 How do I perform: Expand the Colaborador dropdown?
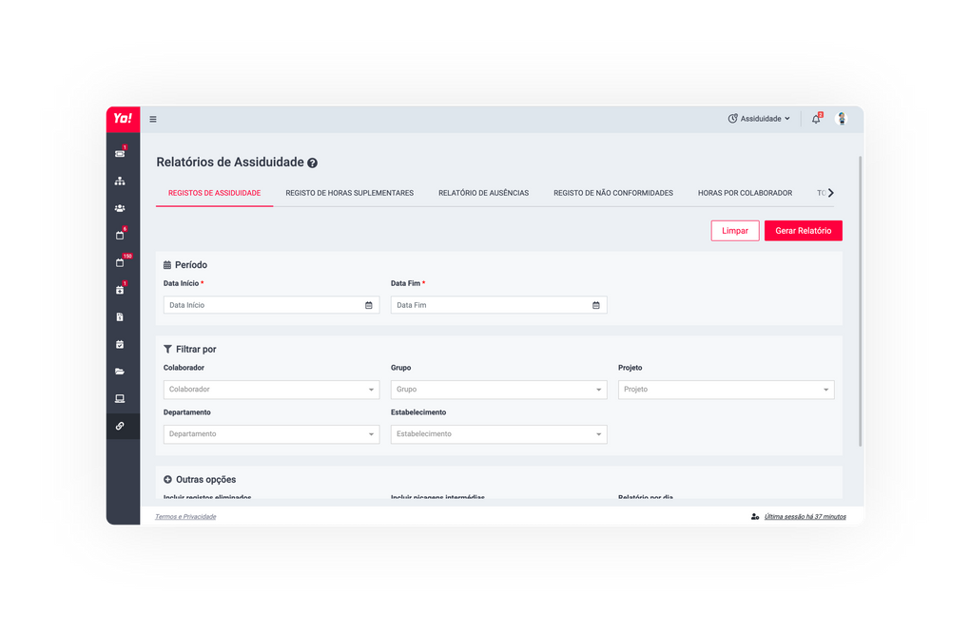(x=271, y=390)
